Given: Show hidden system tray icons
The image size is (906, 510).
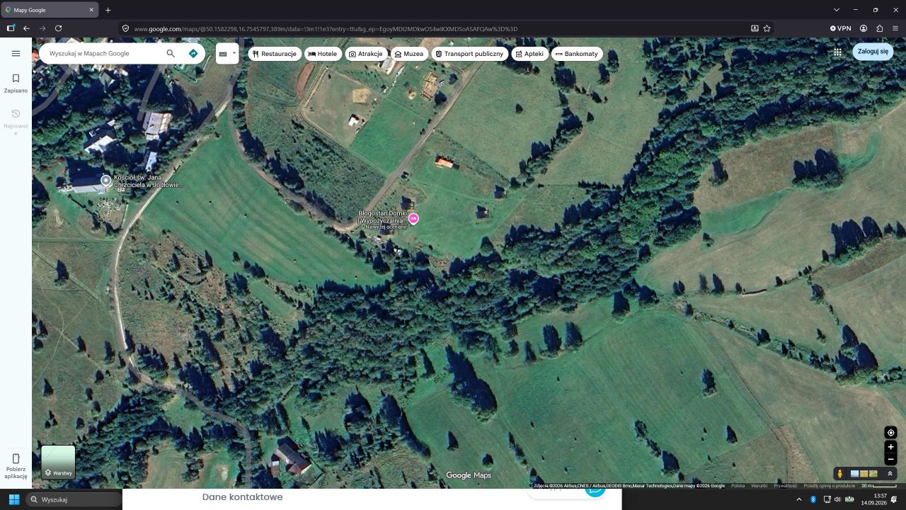Looking at the screenshot, I should tap(799, 499).
